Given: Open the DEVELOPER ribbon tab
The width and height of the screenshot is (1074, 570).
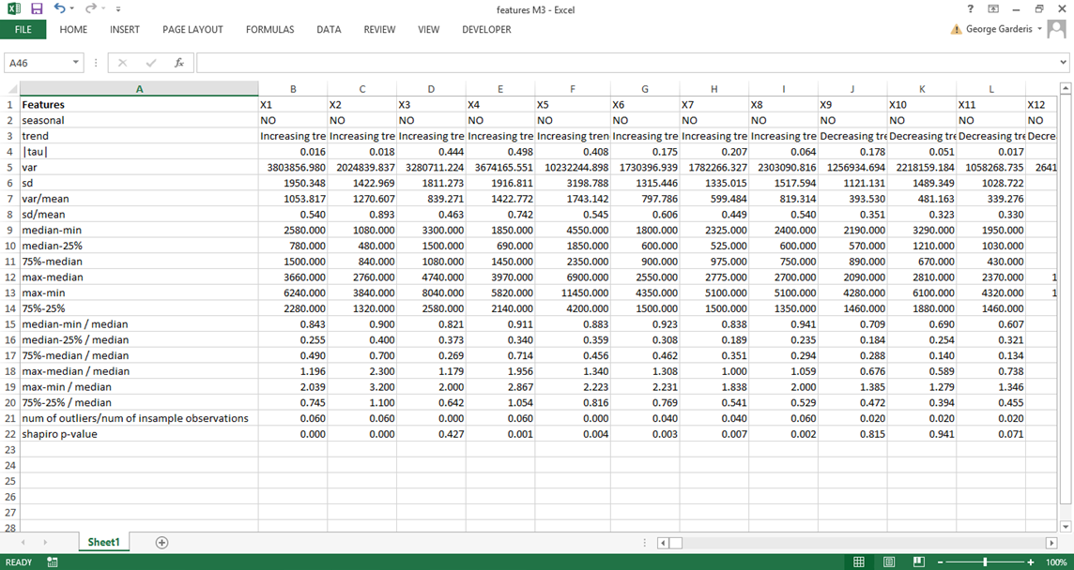Looking at the screenshot, I should tap(486, 29).
